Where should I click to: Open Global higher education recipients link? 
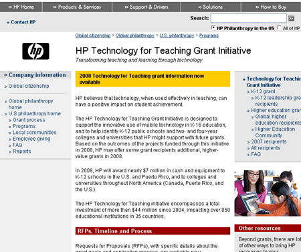278,119
